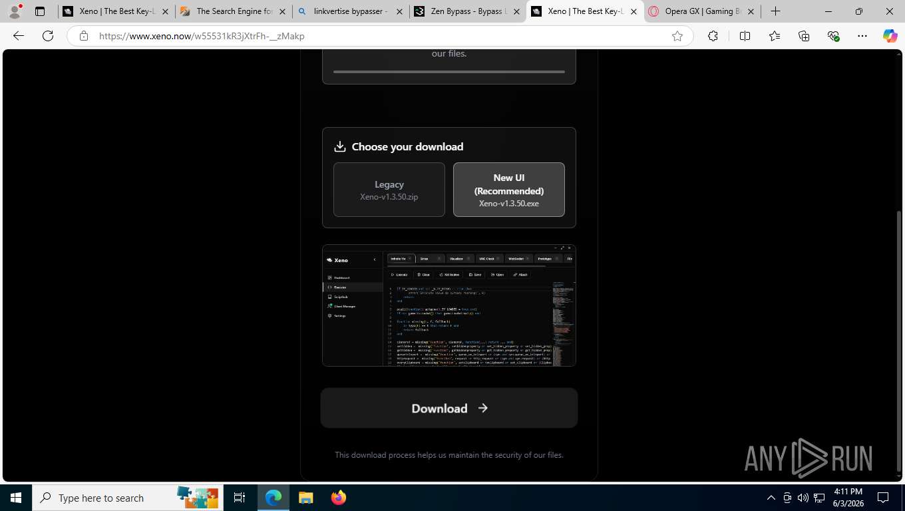Image resolution: width=905 pixels, height=511 pixels.
Task: Toggle split screen icon in toolbar
Action: (x=745, y=36)
